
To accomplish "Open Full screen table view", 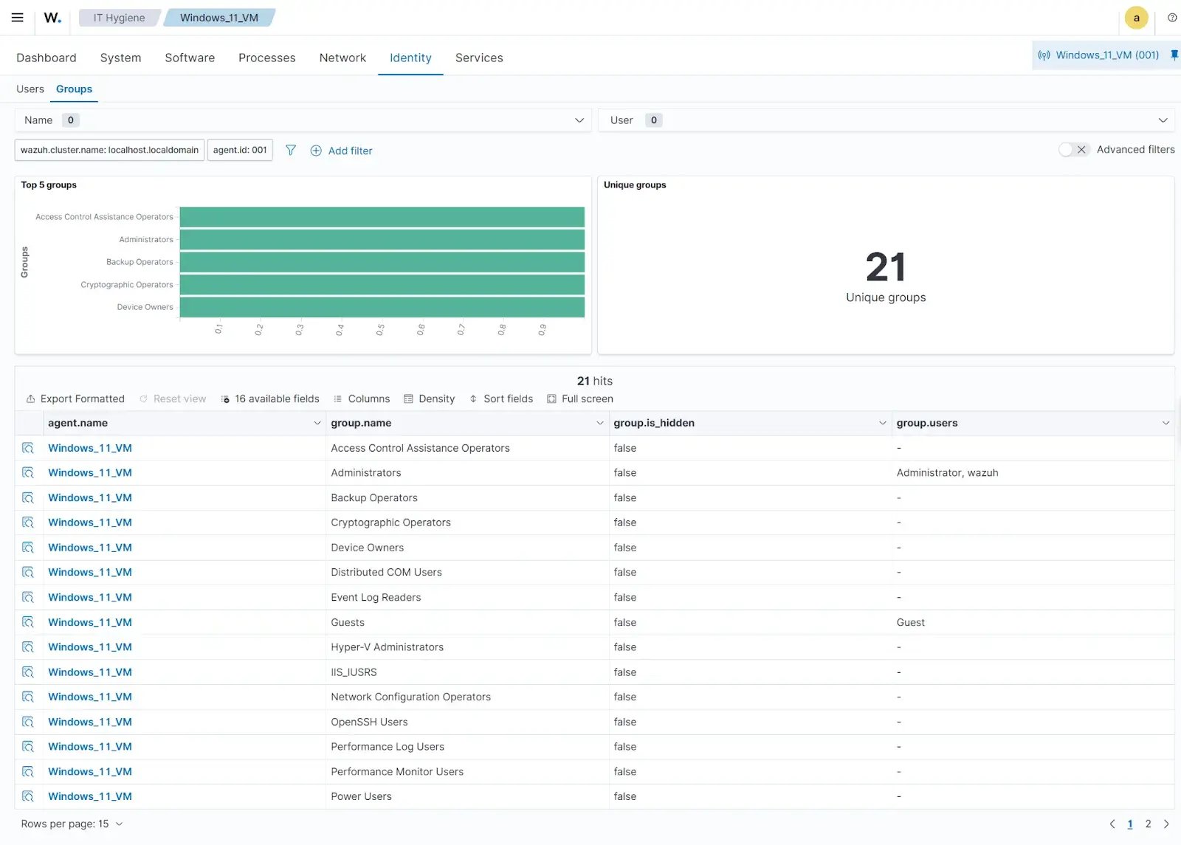I will [580, 399].
